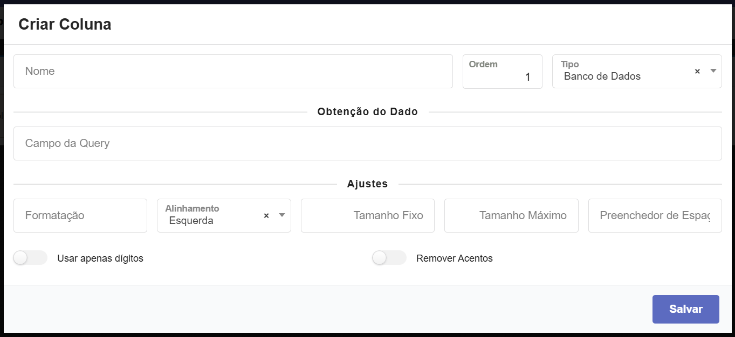Select the 'Tamanho Máximo' input
This screenshot has width=735, height=337.
click(x=511, y=215)
